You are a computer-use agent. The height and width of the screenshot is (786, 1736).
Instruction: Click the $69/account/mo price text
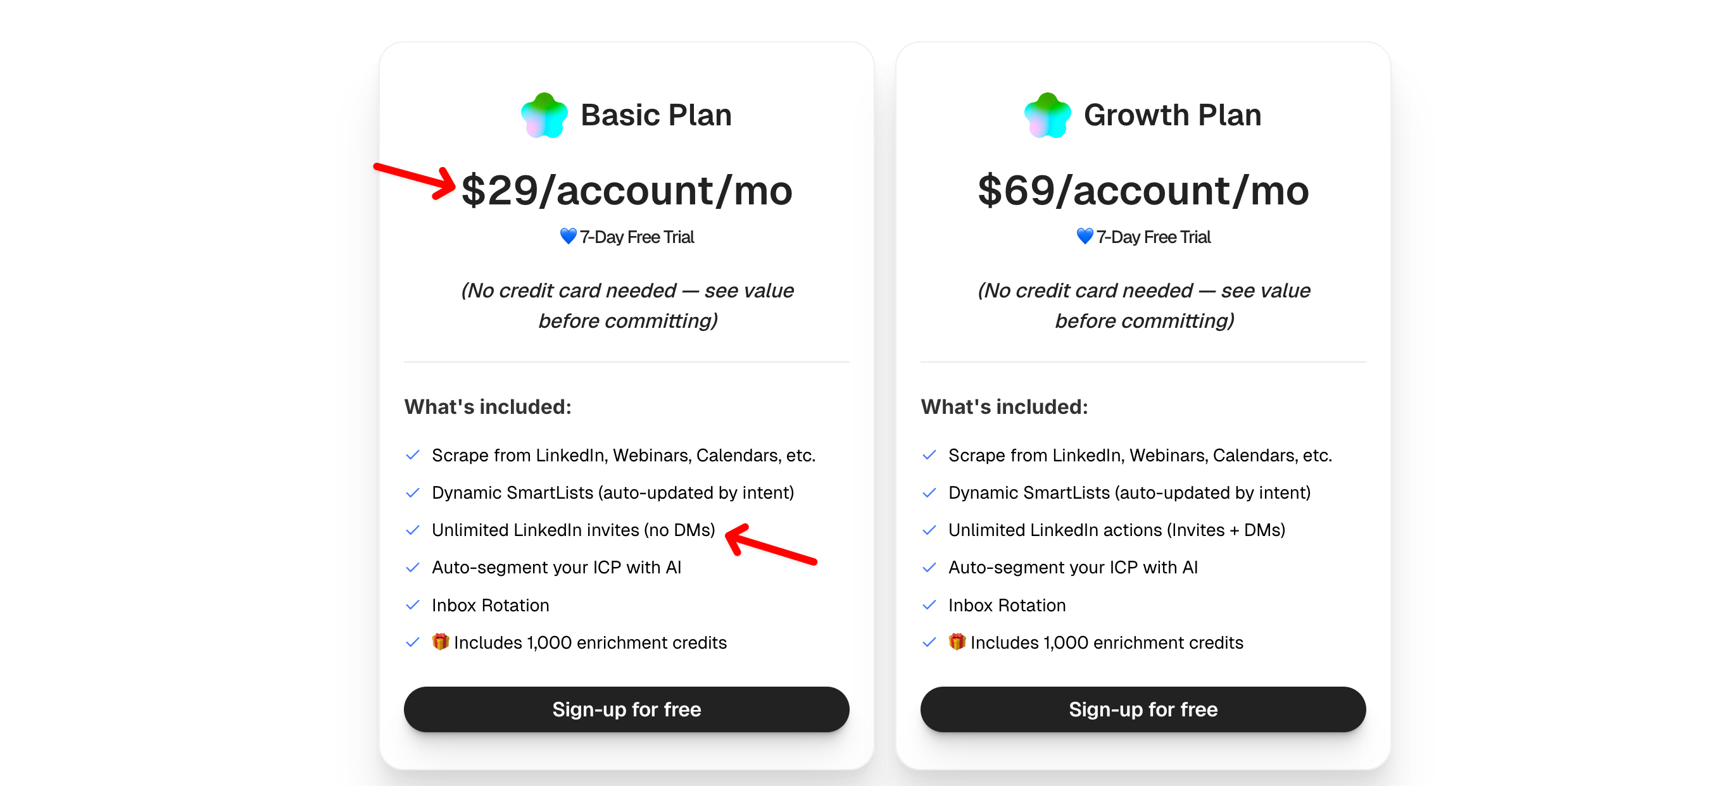coord(1143,190)
